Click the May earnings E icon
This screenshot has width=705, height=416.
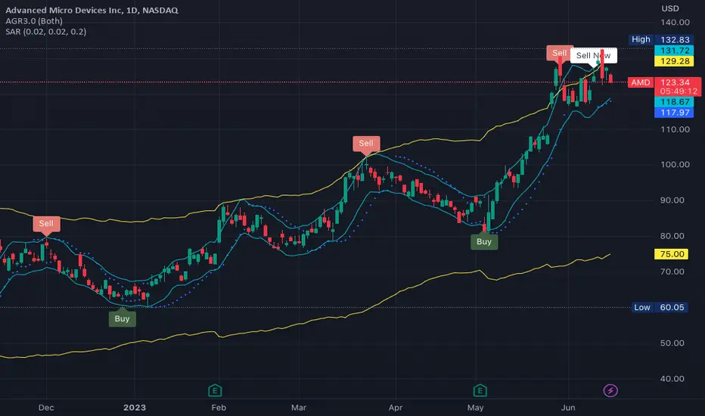point(480,390)
